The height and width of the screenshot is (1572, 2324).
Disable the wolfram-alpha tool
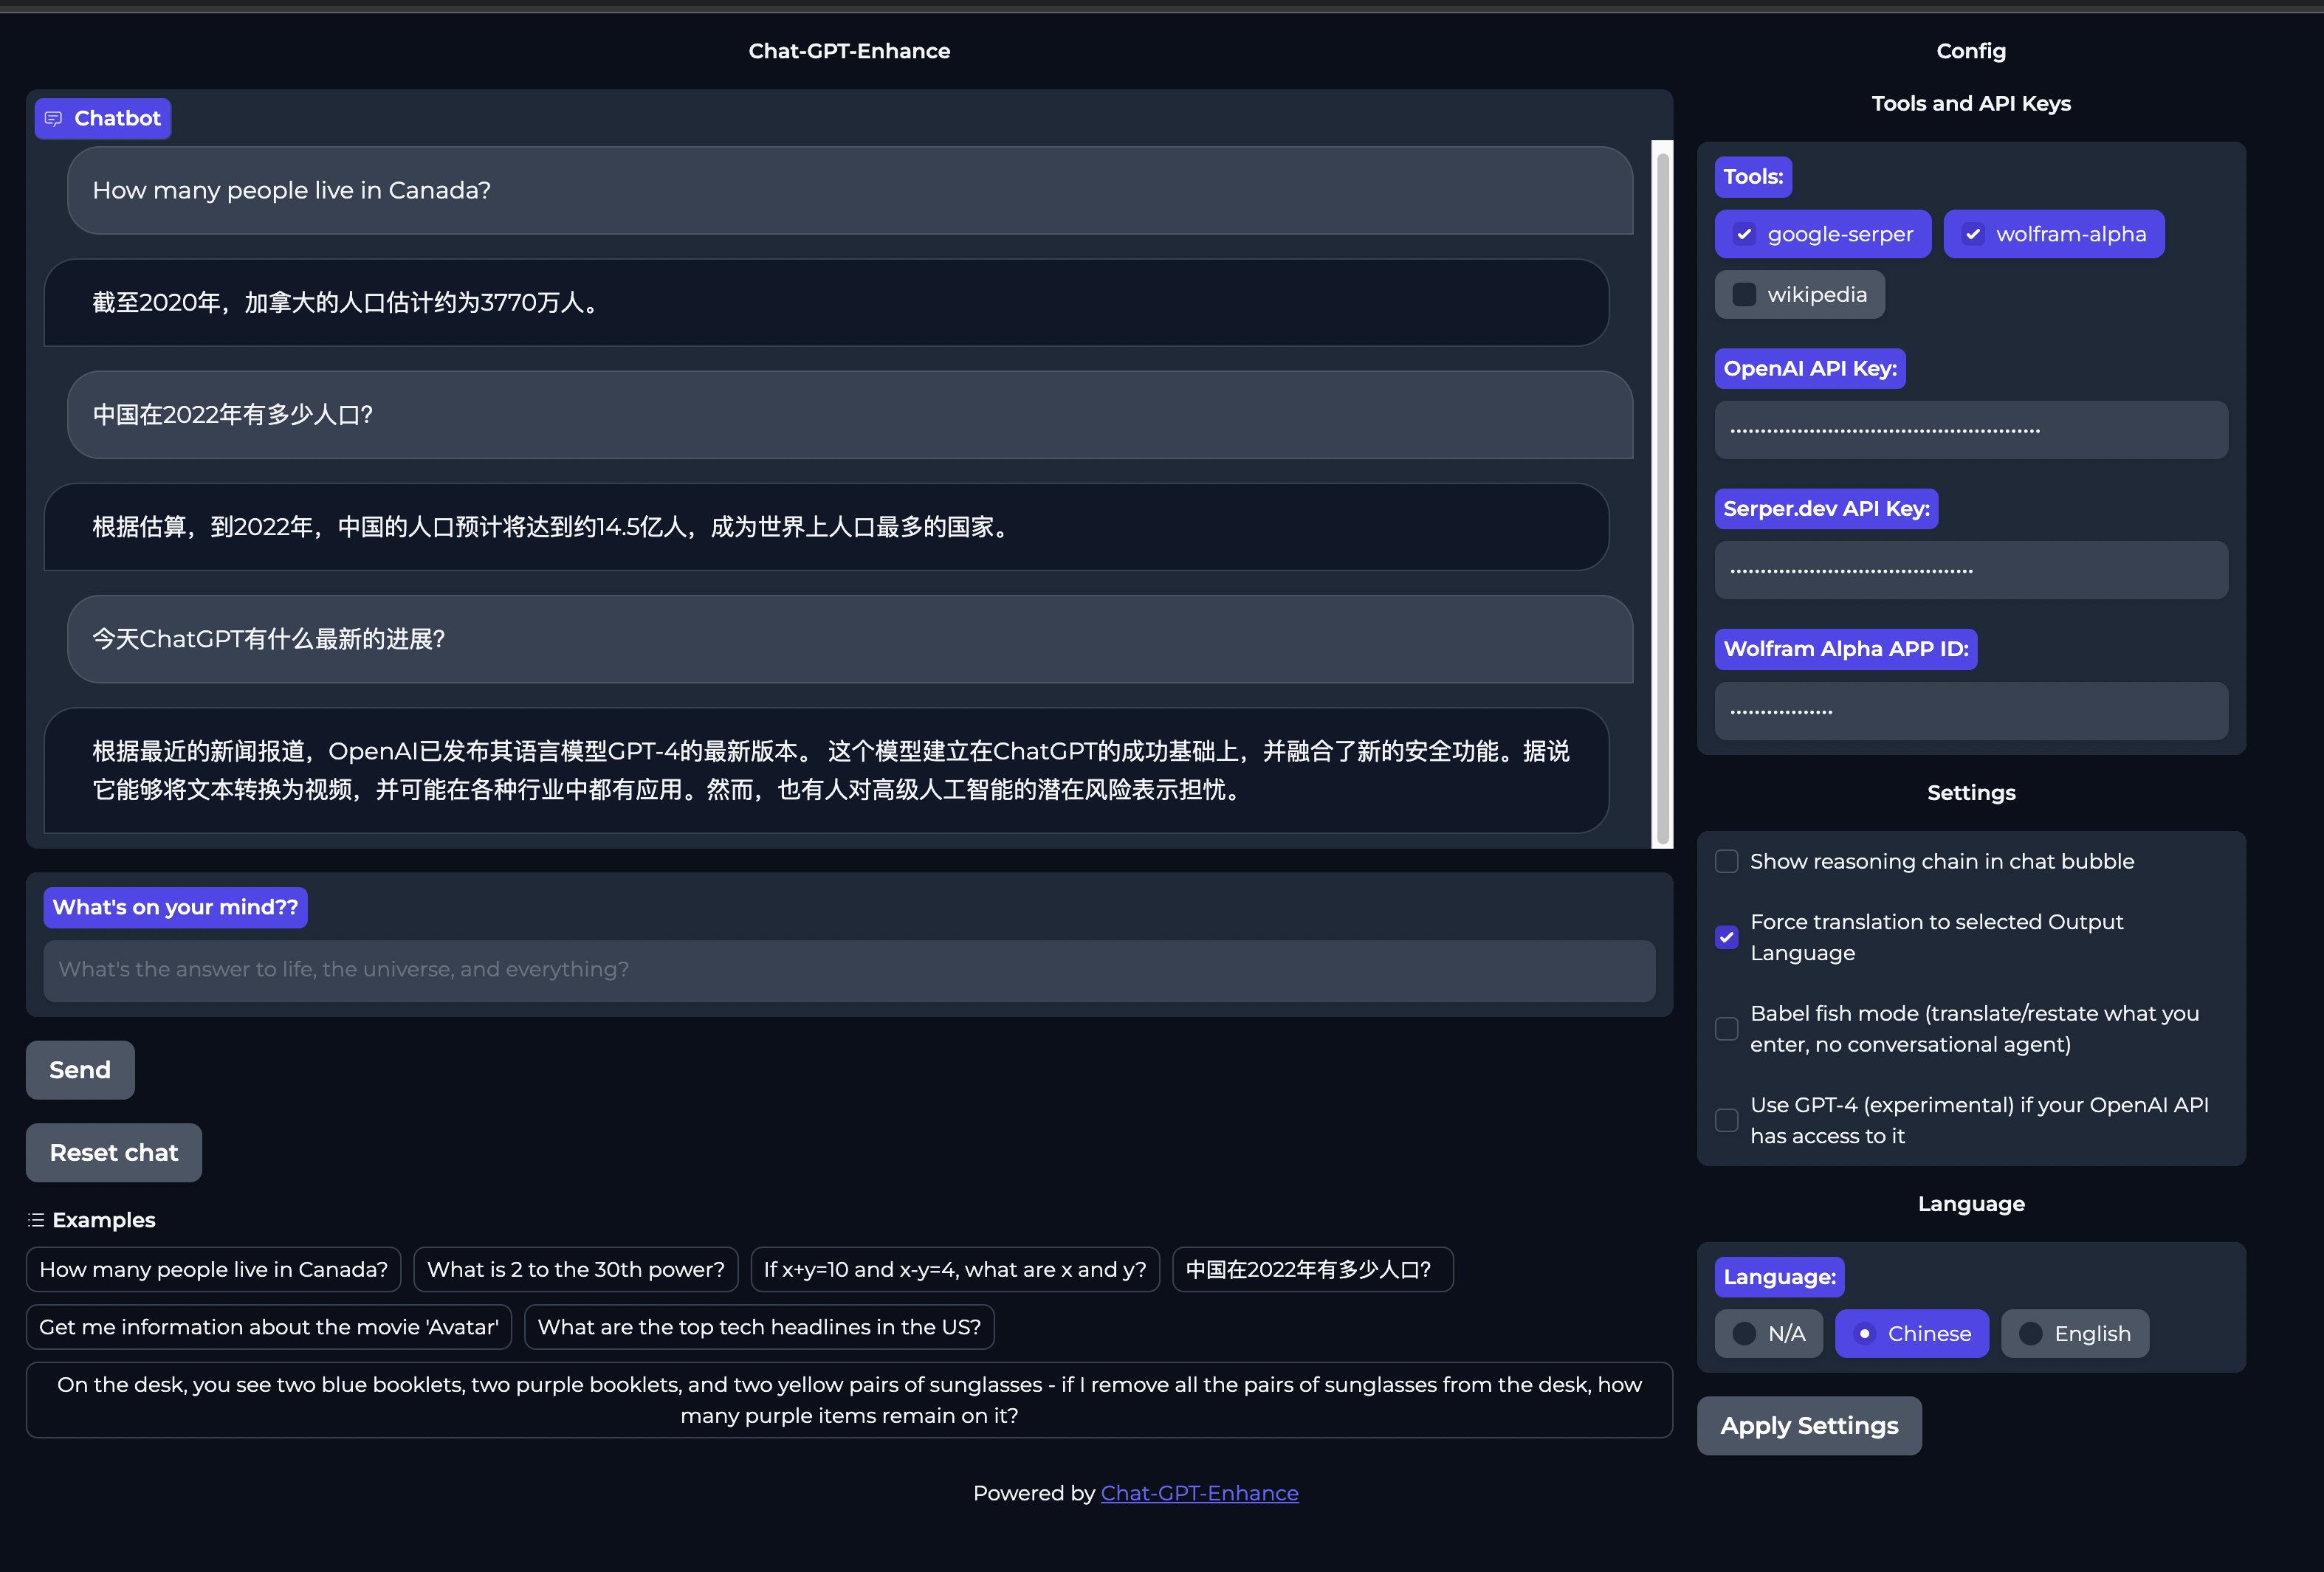[x=1972, y=235]
